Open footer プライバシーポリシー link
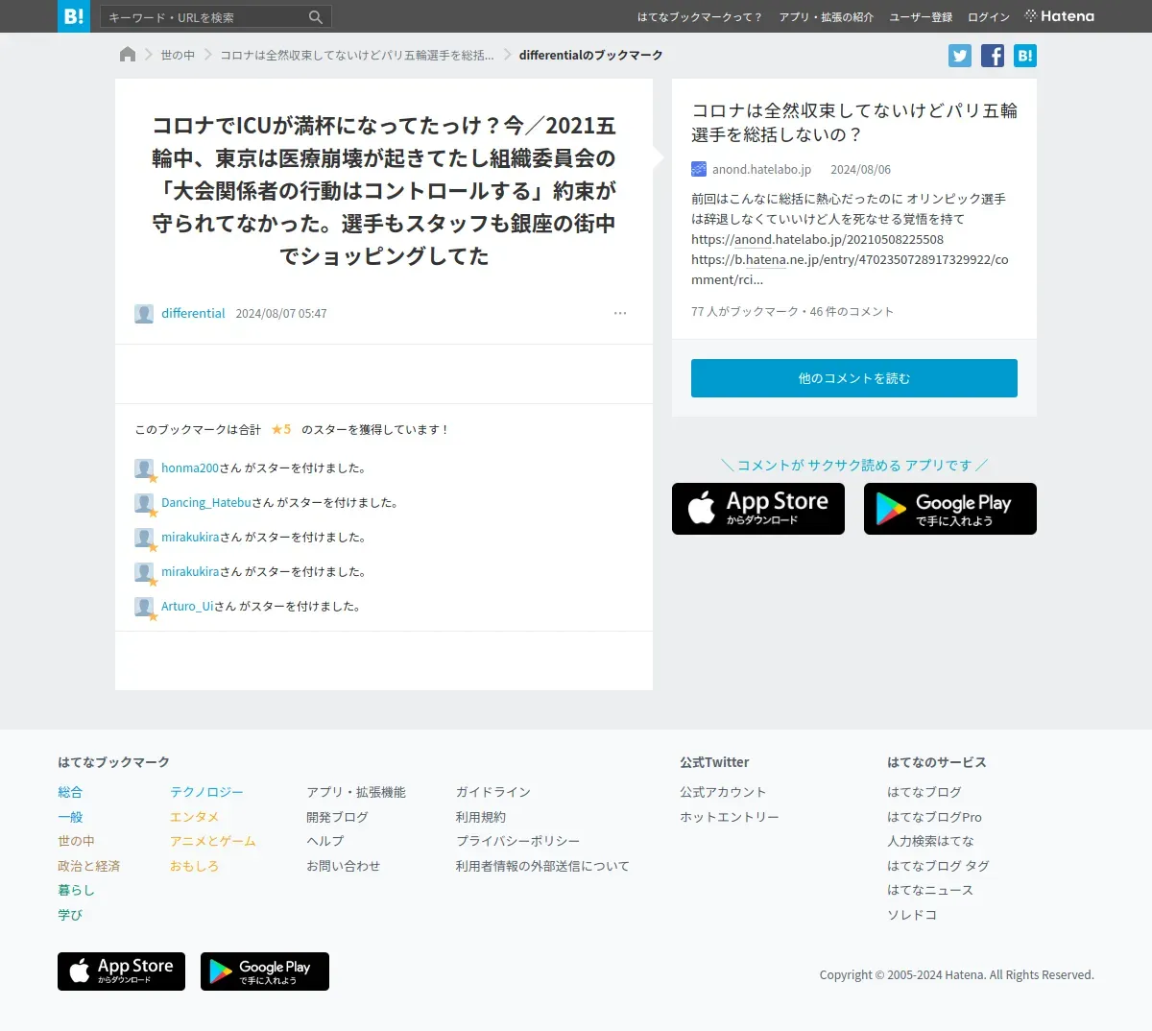 click(517, 841)
